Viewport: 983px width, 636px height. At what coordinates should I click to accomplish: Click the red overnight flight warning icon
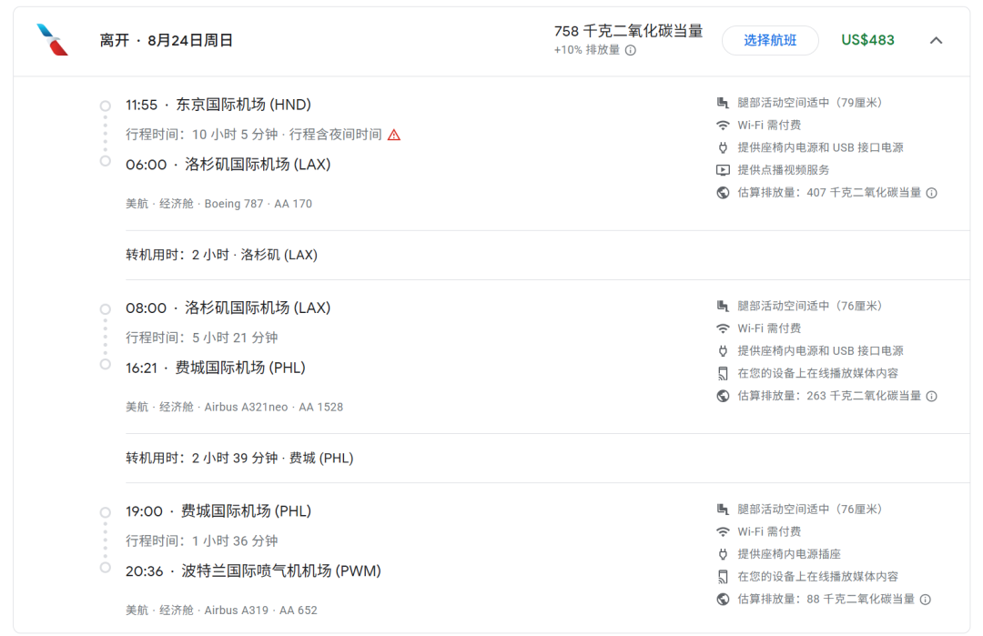[x=394, y=135]
